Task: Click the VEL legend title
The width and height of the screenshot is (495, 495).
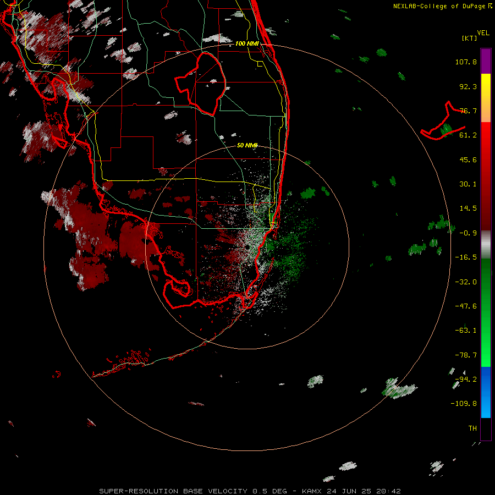Action: tap(483, 33)
